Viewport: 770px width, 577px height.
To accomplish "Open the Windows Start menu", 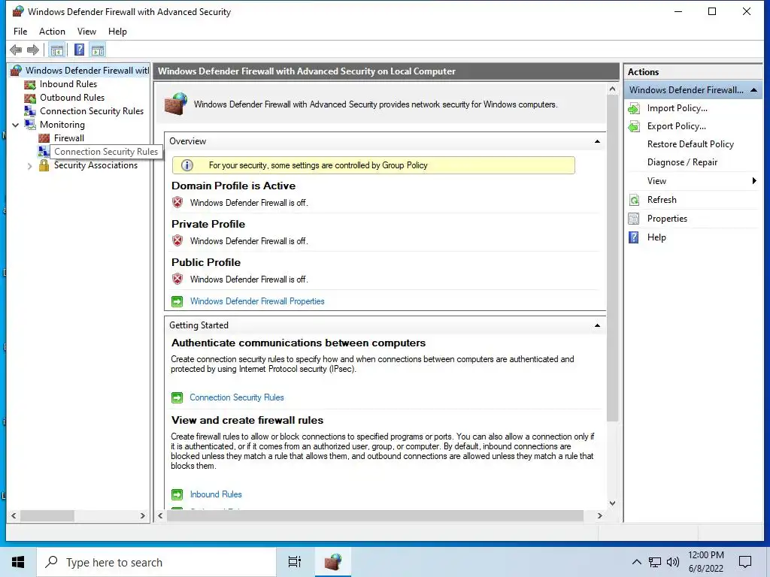I will click(x=18, y=562).
